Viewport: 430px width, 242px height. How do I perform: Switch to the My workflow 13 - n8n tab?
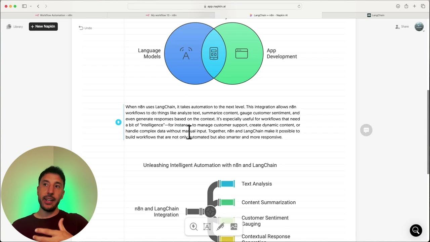click(161, 15)
